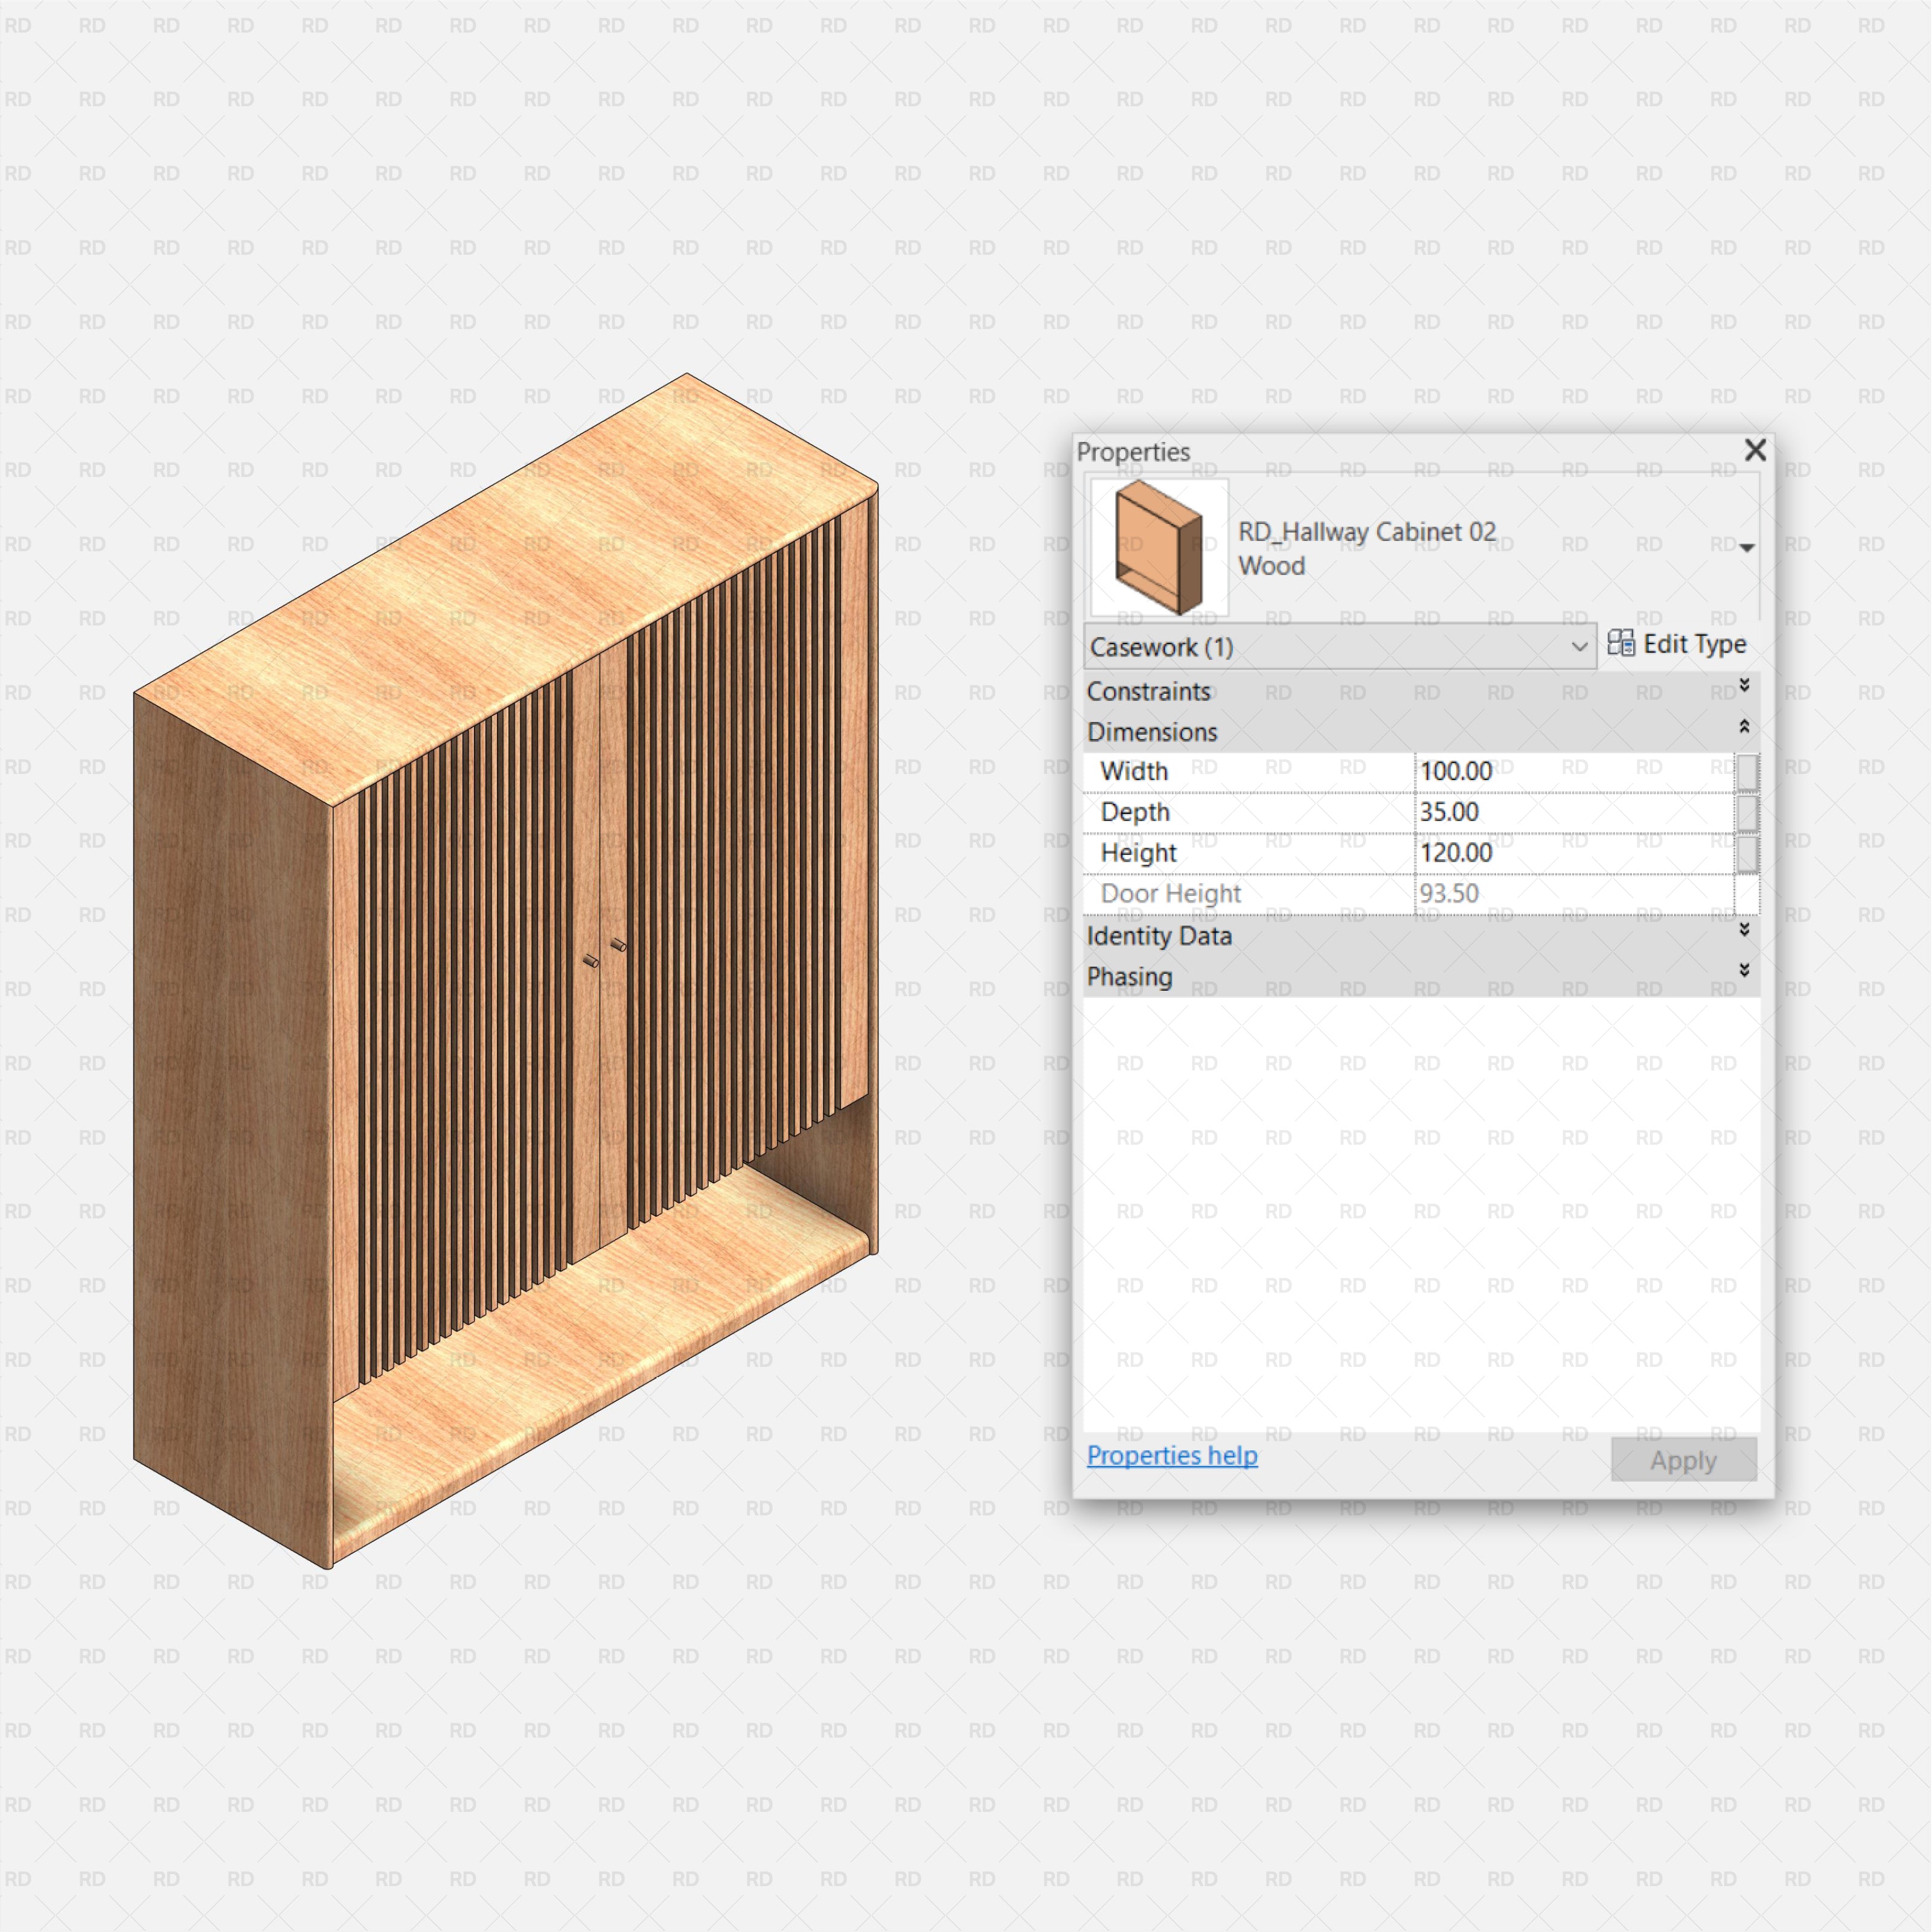The width and height of the screenshot is (1932, 1932).
Task: Collapse the Dimensions section
Action: (1744, 726)
